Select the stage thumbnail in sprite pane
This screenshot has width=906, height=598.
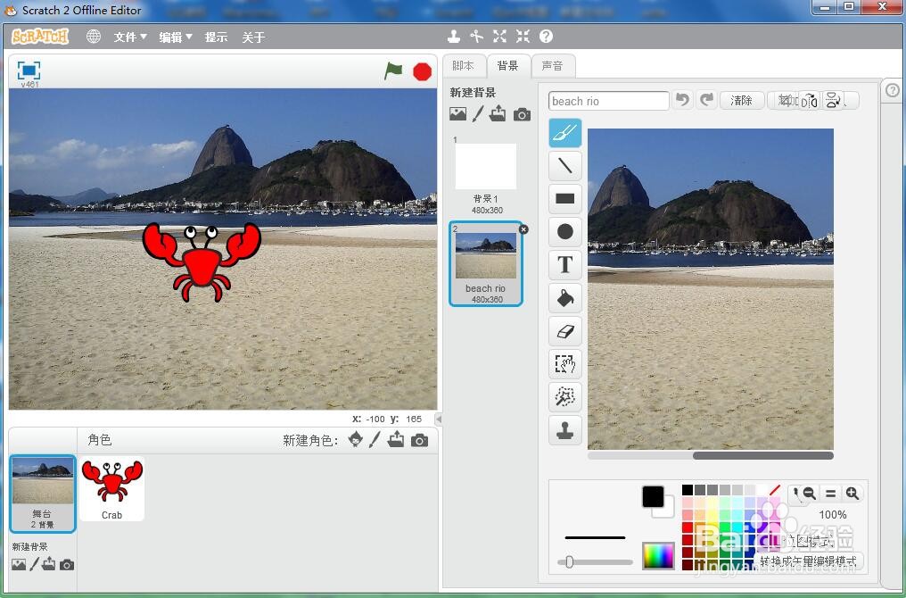click(x=43, y=494)
